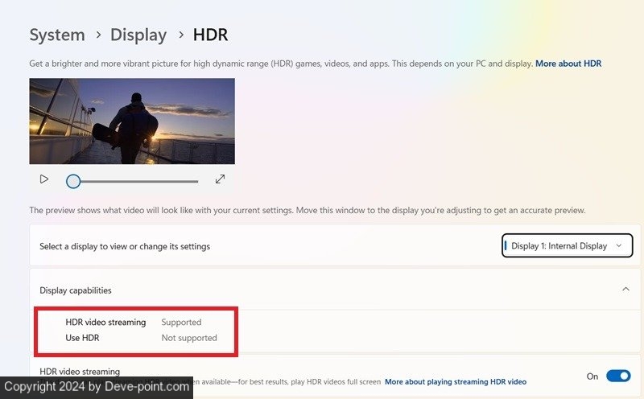Expand preview video to full screen
The image size is (644, 399).
220,179
